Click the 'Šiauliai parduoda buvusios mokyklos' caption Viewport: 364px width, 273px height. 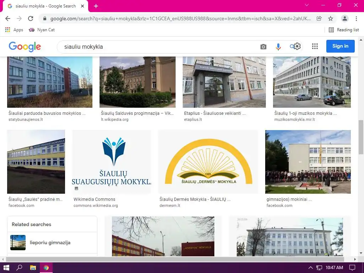[x=47, y=113]
